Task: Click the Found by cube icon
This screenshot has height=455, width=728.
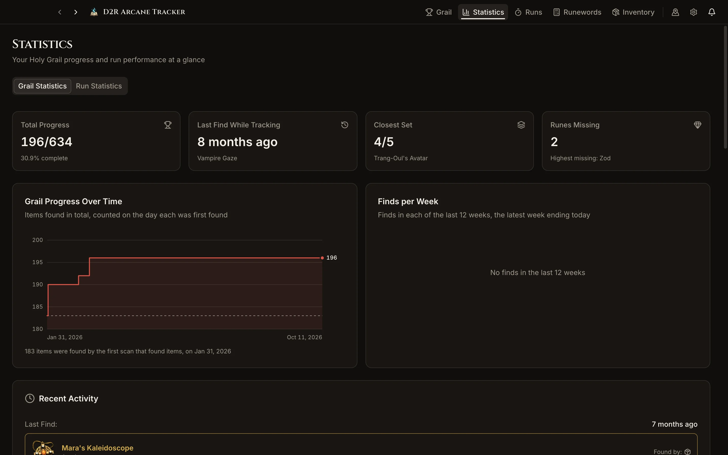Action: click(687, 452)
